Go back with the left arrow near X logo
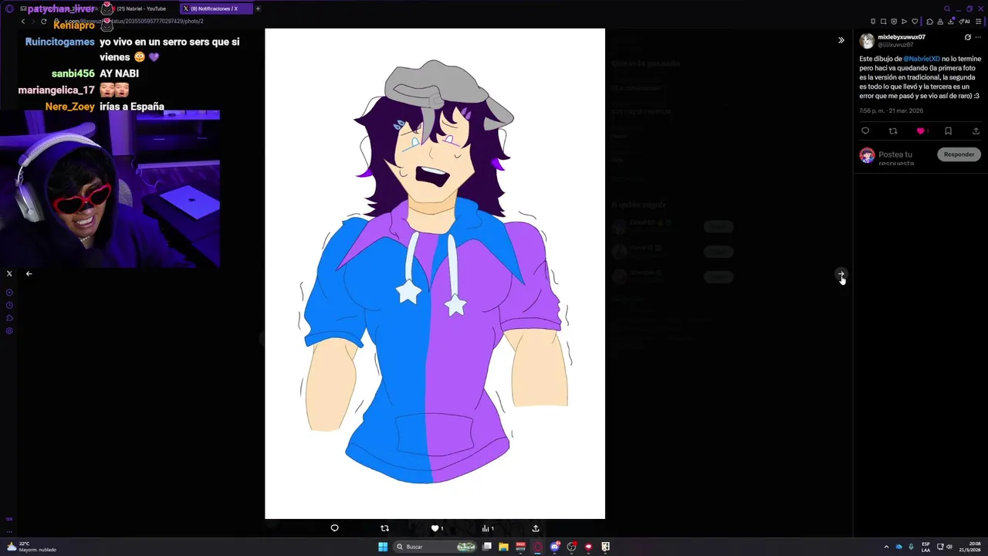The height and width of the screenshot is (556, 988). coord(29,273)
